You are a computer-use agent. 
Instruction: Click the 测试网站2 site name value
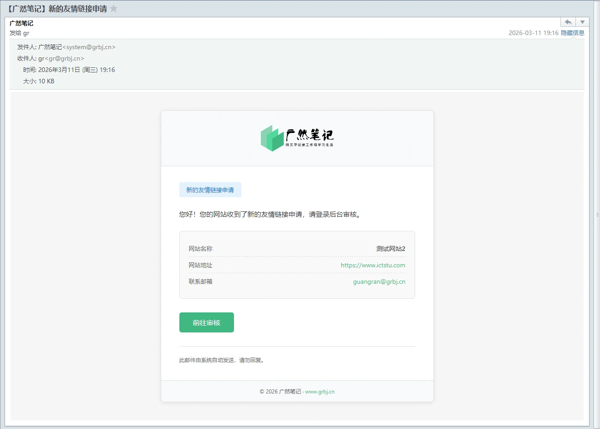[391, 249]
